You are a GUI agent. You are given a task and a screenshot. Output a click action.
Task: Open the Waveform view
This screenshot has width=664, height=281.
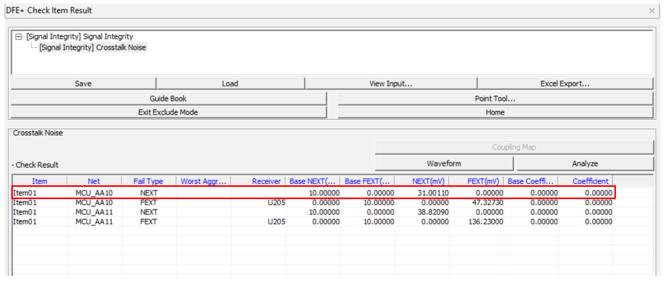tap(444, 164)
